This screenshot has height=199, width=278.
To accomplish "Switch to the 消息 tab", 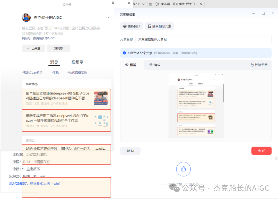I will [x=54, y=62].
